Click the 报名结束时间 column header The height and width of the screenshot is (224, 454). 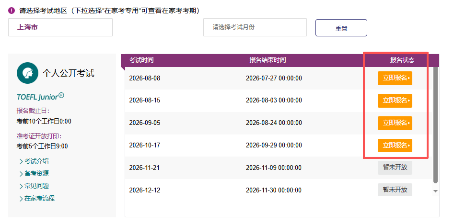[x=268, y=60]
